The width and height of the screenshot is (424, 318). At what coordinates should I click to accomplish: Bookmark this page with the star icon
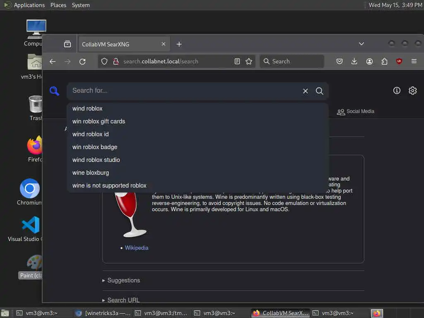tap(249, 61)
